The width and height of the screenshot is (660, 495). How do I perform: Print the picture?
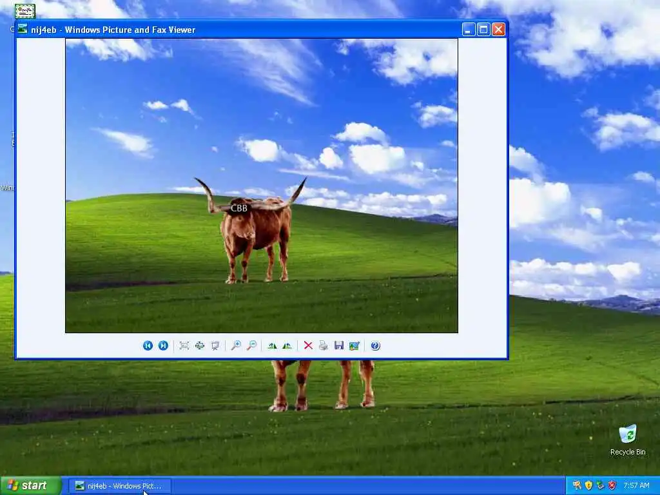[x=324, y=345]
